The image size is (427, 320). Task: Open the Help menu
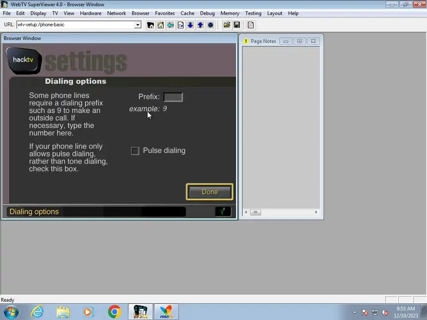coord(293,13)
